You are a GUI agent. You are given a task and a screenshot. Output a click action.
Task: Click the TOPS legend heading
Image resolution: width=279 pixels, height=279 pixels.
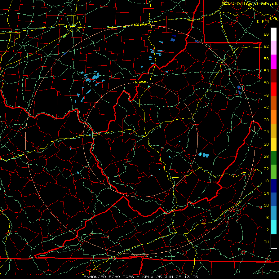[x=272, y=19]
